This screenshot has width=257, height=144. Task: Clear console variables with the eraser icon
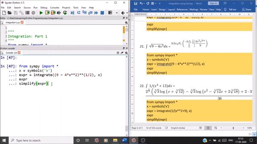pyautogui.click(x=122, y=53)
